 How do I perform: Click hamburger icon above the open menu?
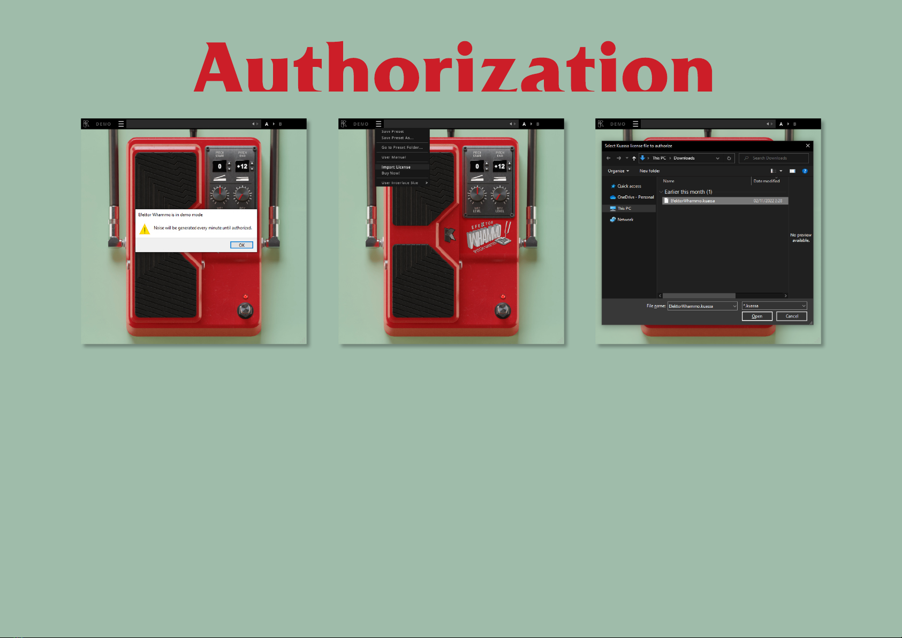pyautogui.click(x=378, y=124)
